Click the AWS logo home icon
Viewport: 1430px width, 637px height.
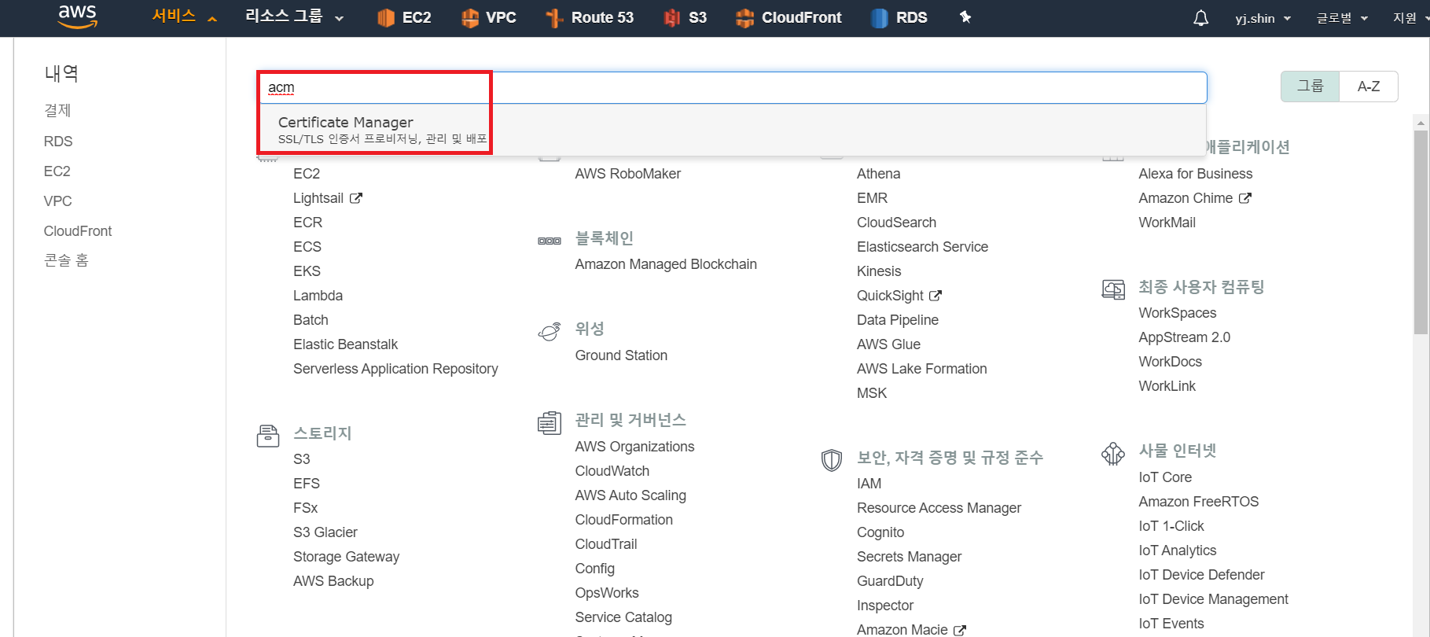point(78,17)
